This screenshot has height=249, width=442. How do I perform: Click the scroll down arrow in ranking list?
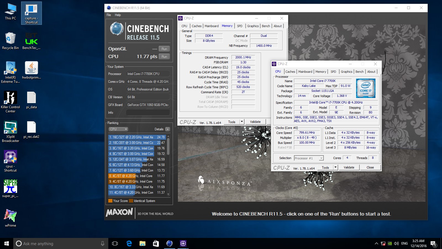[168, 194]
